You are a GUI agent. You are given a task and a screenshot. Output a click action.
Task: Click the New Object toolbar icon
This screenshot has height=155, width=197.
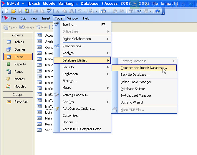point(146,11)
